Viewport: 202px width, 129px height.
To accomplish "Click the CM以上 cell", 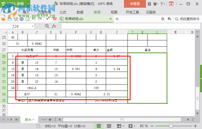I will pyautogui.click(x=32, y=88).
